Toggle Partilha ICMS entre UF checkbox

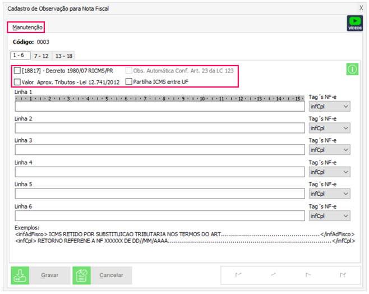point(129,82)
